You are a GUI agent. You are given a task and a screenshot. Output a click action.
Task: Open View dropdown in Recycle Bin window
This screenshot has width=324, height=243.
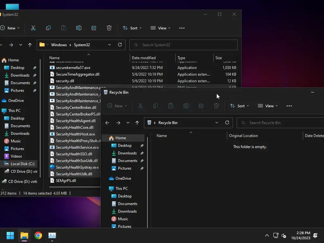(x=268, y=106)
